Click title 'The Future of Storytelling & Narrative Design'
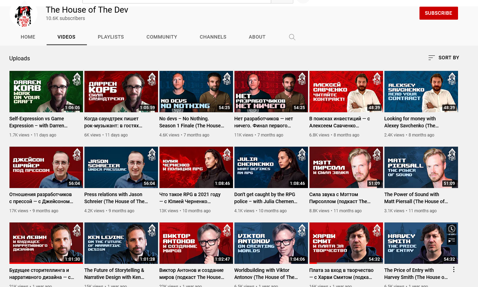 [x=114, y=274]
